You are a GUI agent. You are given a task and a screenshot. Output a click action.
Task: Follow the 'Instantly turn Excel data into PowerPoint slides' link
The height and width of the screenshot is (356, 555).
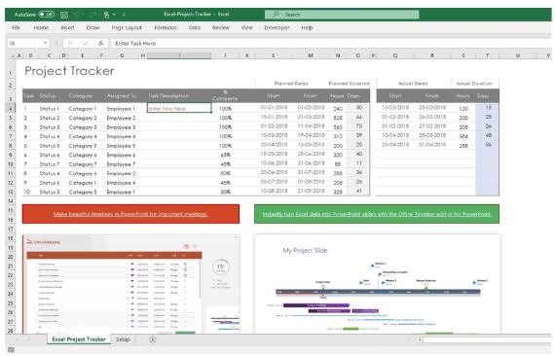pos(377,214)
